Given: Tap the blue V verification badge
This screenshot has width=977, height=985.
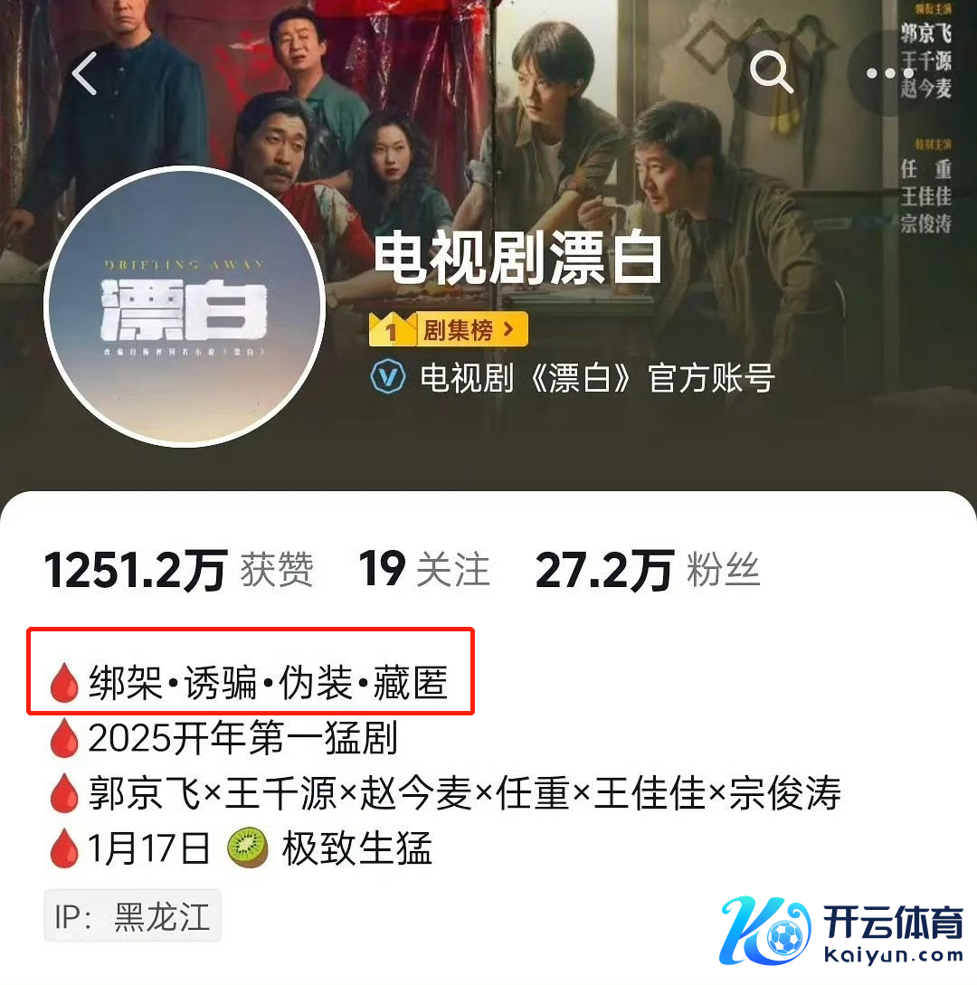Looking at the screenshot, I should tap(388, 377).
